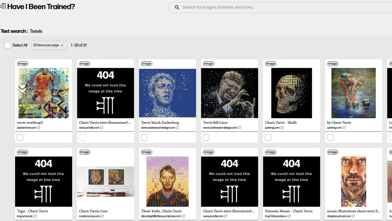The height and width of the screenshot is (221, 392).
Task: Click the 'Thom Yorke_Charis Tsevis' title
Action: [161, 211]
